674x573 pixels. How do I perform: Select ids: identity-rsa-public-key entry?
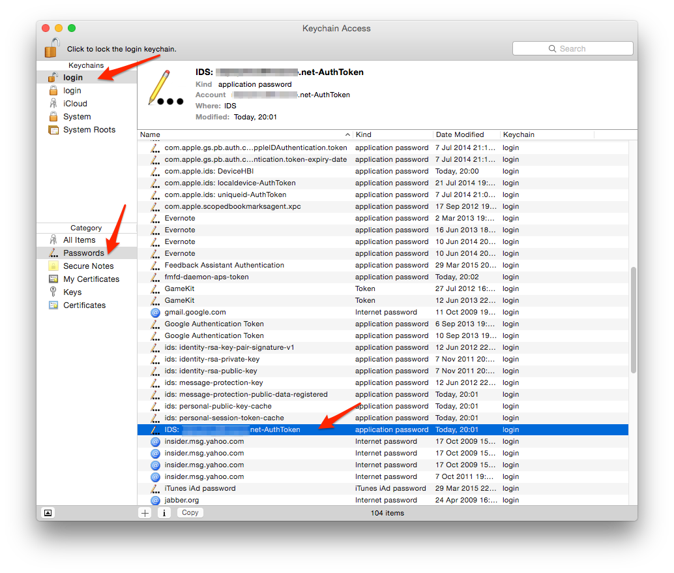click(x=383, y=371)
